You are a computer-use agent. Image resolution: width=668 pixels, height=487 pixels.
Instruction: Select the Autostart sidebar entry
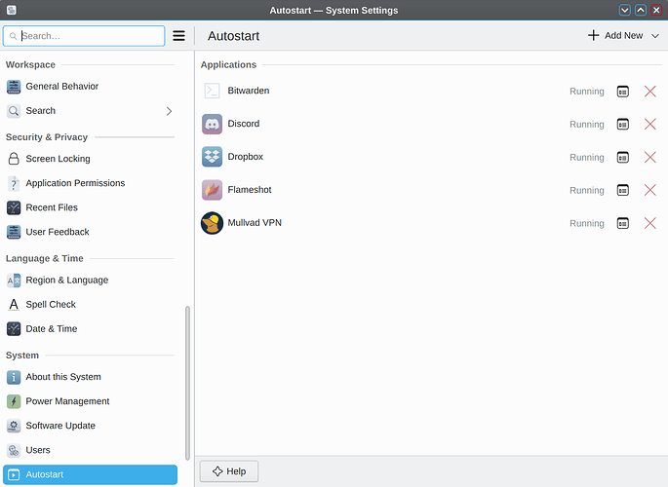click(90, 474)
